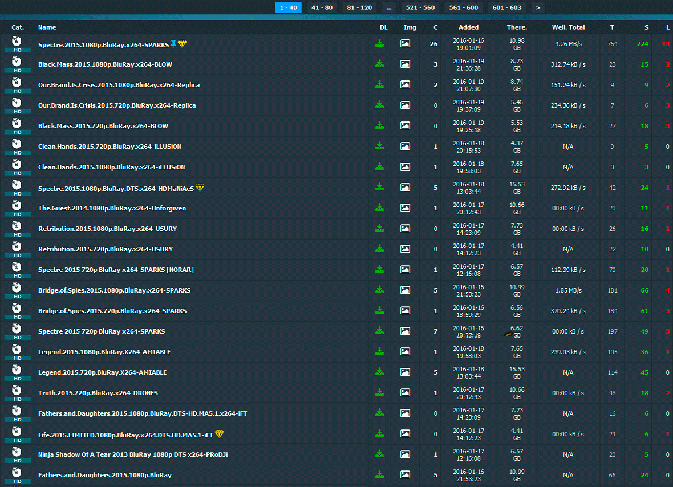Click comment count 26 for Spectre SPARKS
673x487 pixels.
(433, 44)
